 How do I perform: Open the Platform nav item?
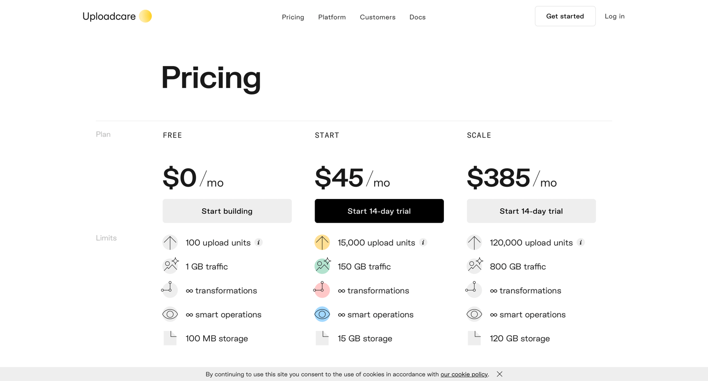click(x=332, y=17)
